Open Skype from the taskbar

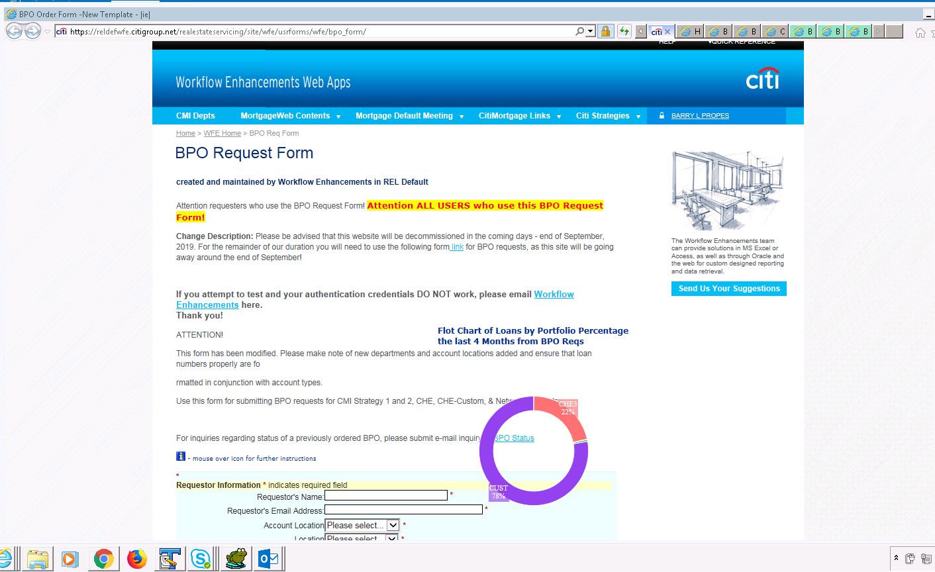[x=200, y=559]
